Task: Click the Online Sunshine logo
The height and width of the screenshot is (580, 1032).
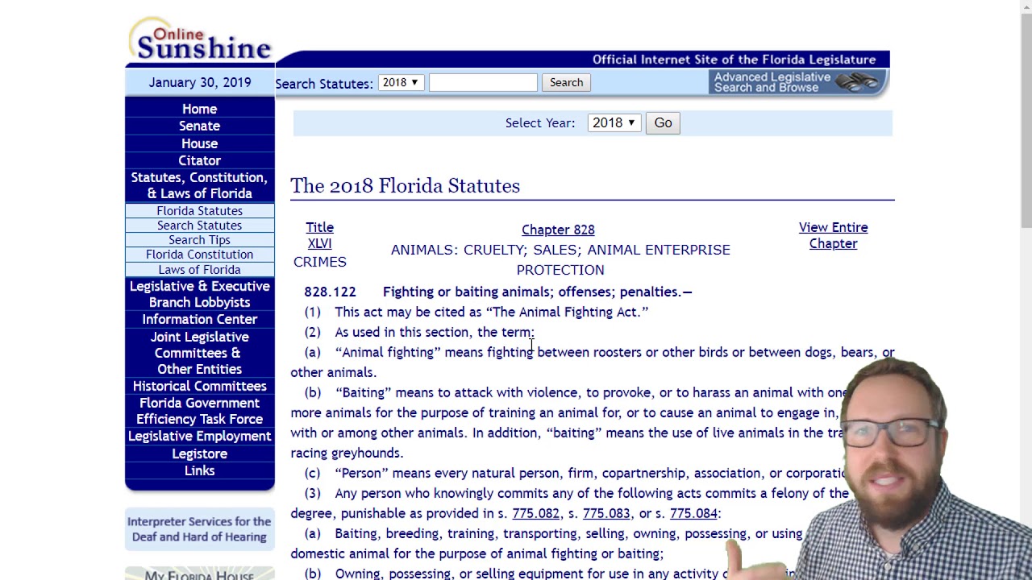Action: 200,40
